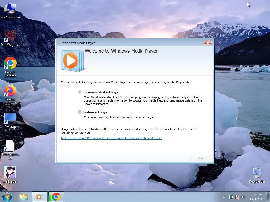This screenshot has height=202, width=270.
Task: Open the DataWagon (2) file shortcut
Action: pyautogui.click(x=10, y=149)
